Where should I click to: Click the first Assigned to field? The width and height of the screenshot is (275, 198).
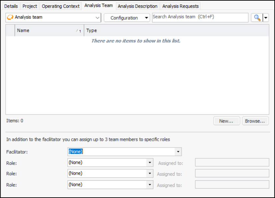coord(232,163)
